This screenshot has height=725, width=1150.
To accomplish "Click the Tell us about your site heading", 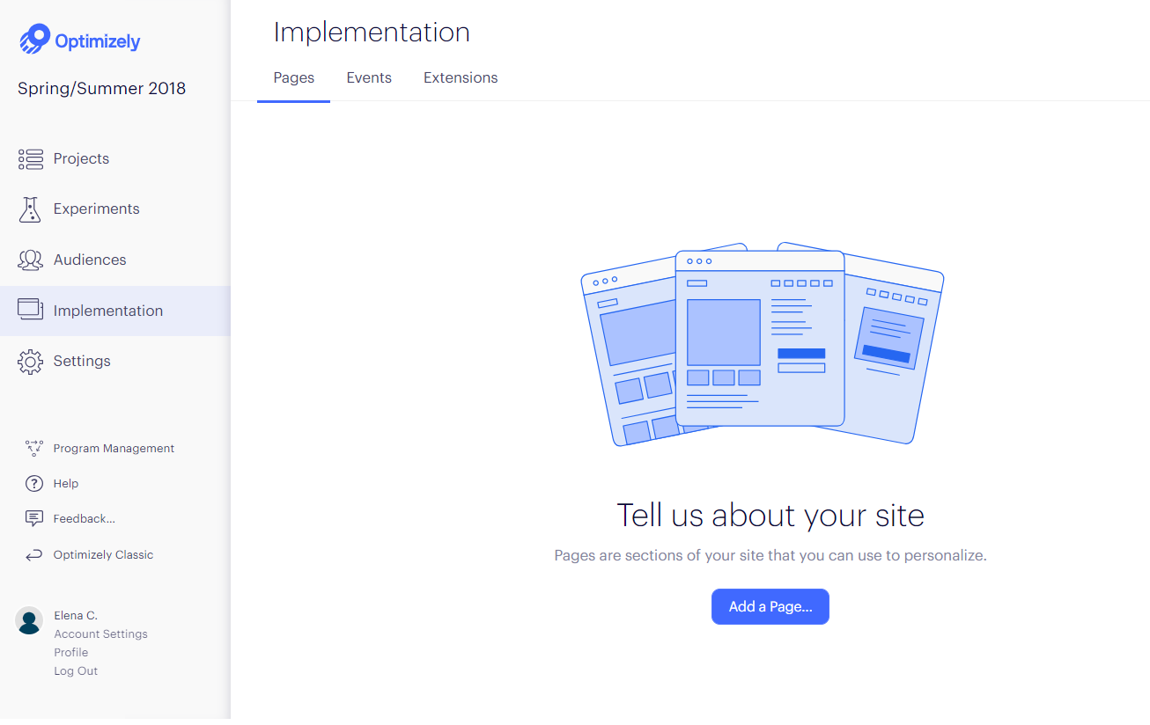I will point(770,516).
